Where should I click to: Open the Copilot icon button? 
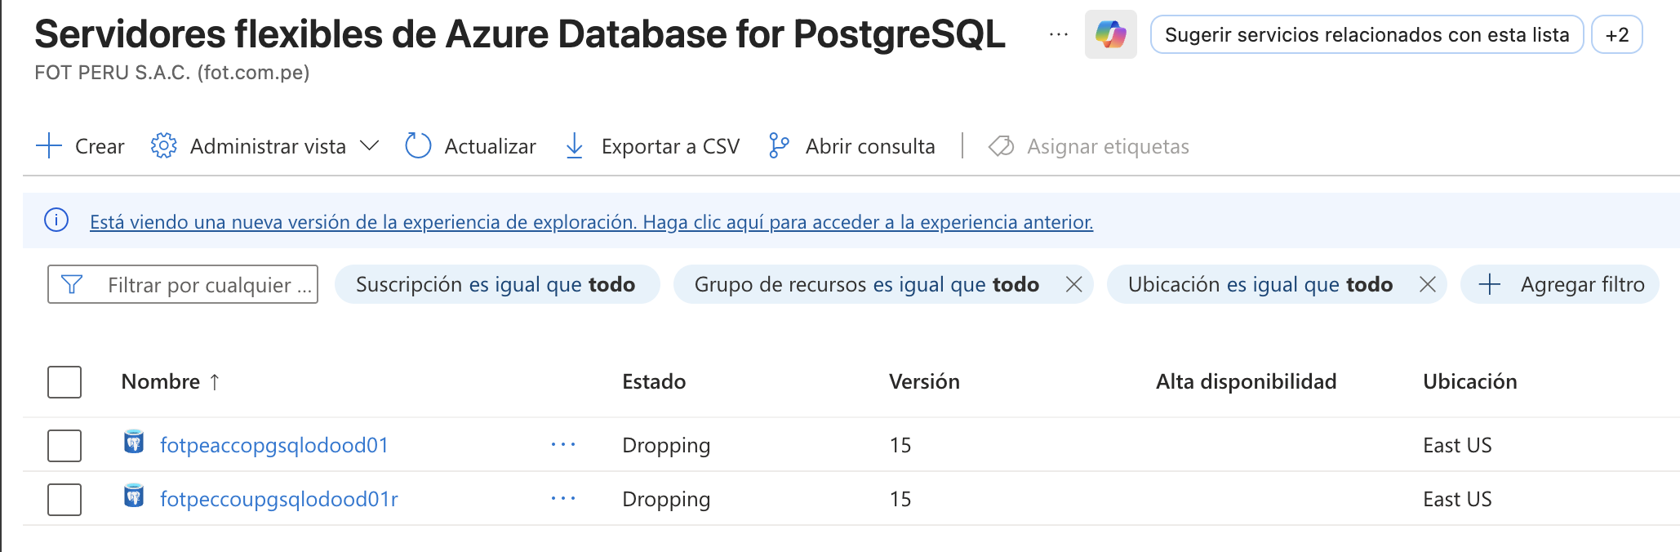(1110, 34)
